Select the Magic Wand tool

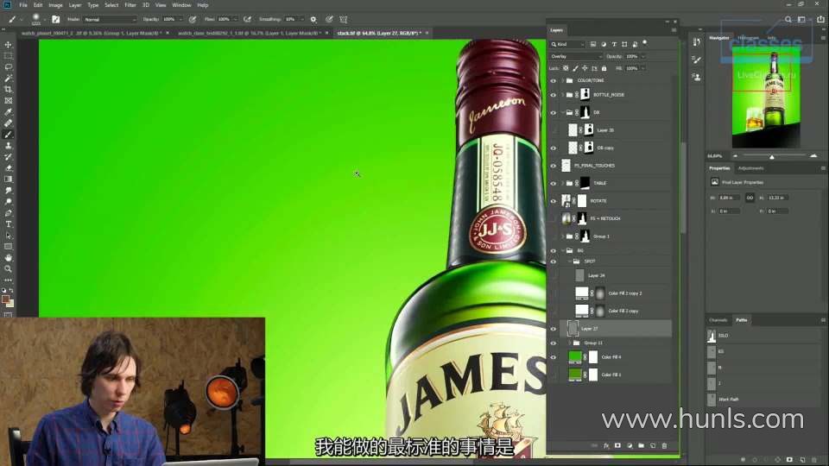click(9, 79)
